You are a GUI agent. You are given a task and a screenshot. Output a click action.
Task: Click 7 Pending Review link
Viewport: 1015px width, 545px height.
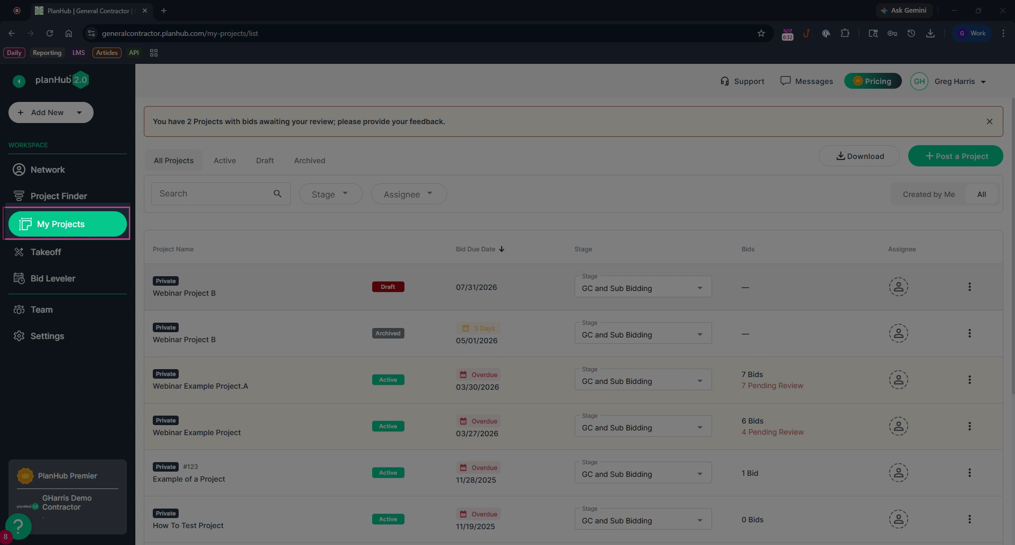click(772, 386)
